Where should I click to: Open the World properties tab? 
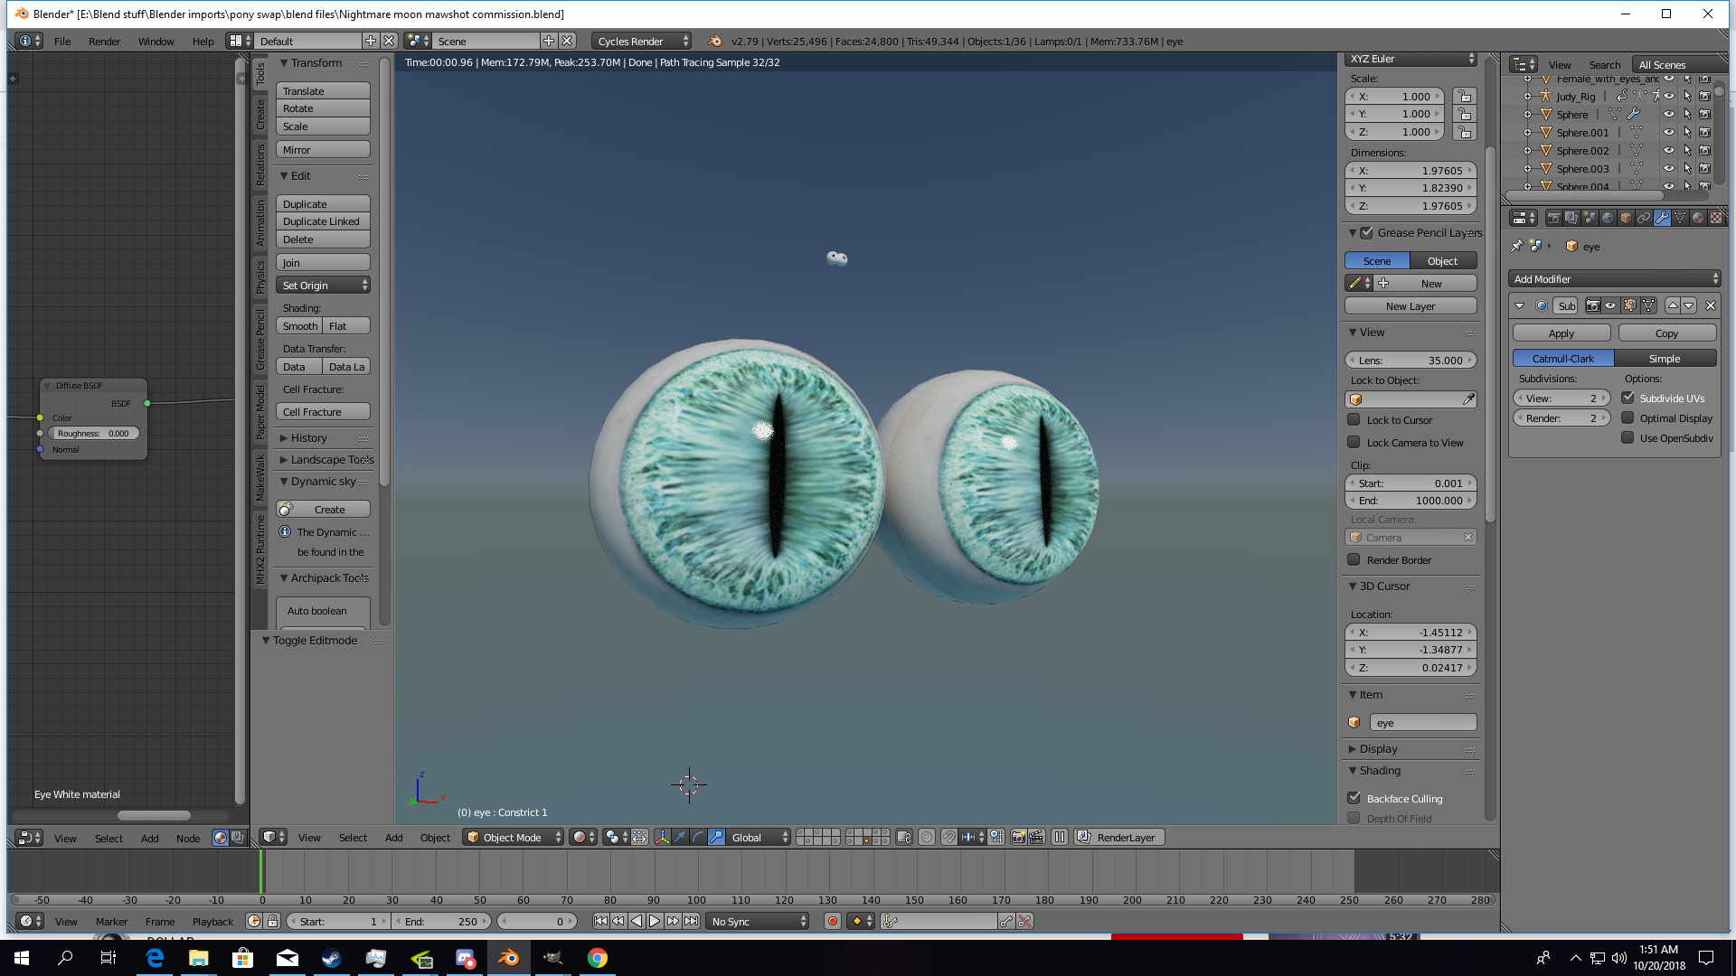pyautogui.click(x=1608, y=218)
